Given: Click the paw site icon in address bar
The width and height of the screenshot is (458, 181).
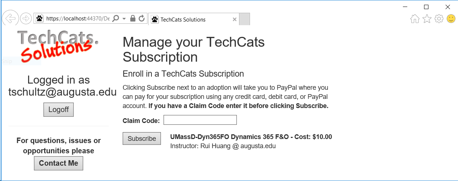Looking at the screenshot, I should pos(40,19).
